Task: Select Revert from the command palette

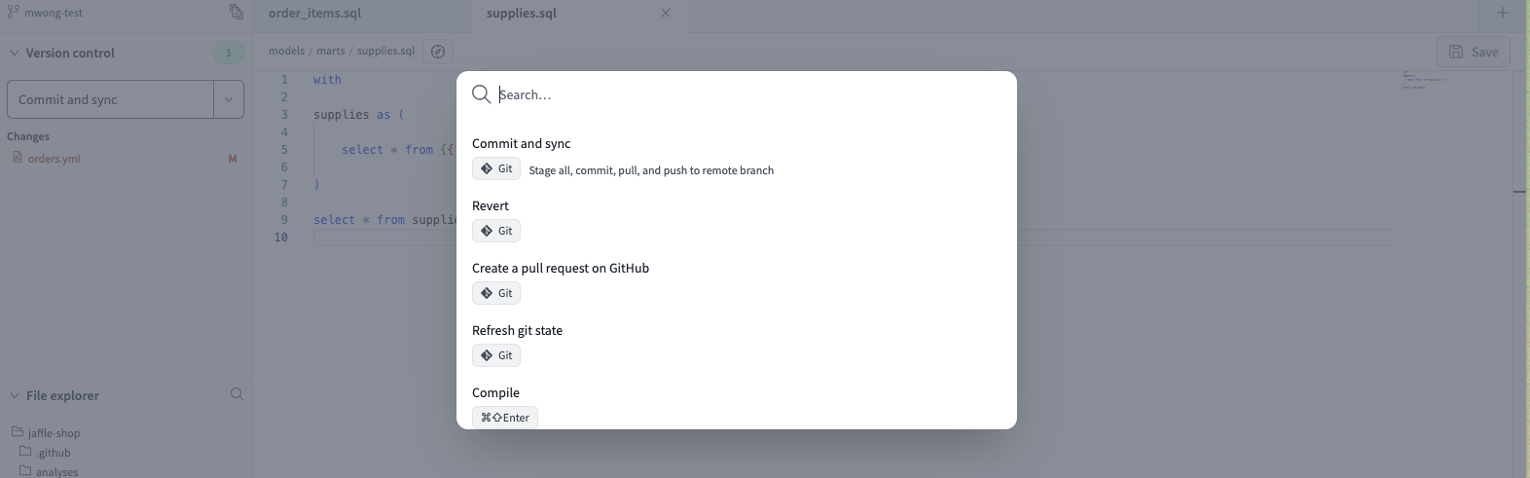Action: [491, 205]
